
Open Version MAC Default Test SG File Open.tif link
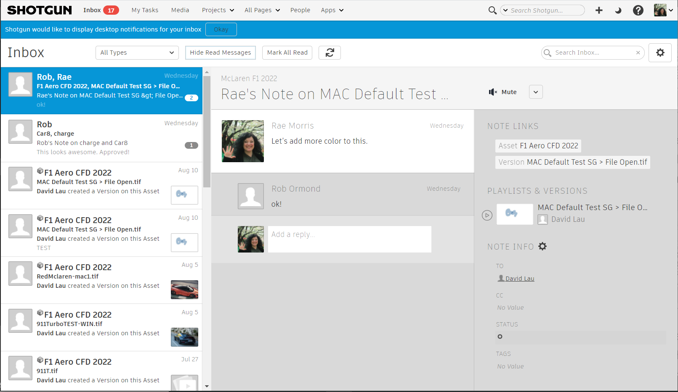tap(573, 162)
